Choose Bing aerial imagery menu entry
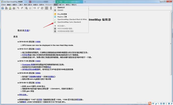This screenshot has width=173, height=105. [71, 14]
